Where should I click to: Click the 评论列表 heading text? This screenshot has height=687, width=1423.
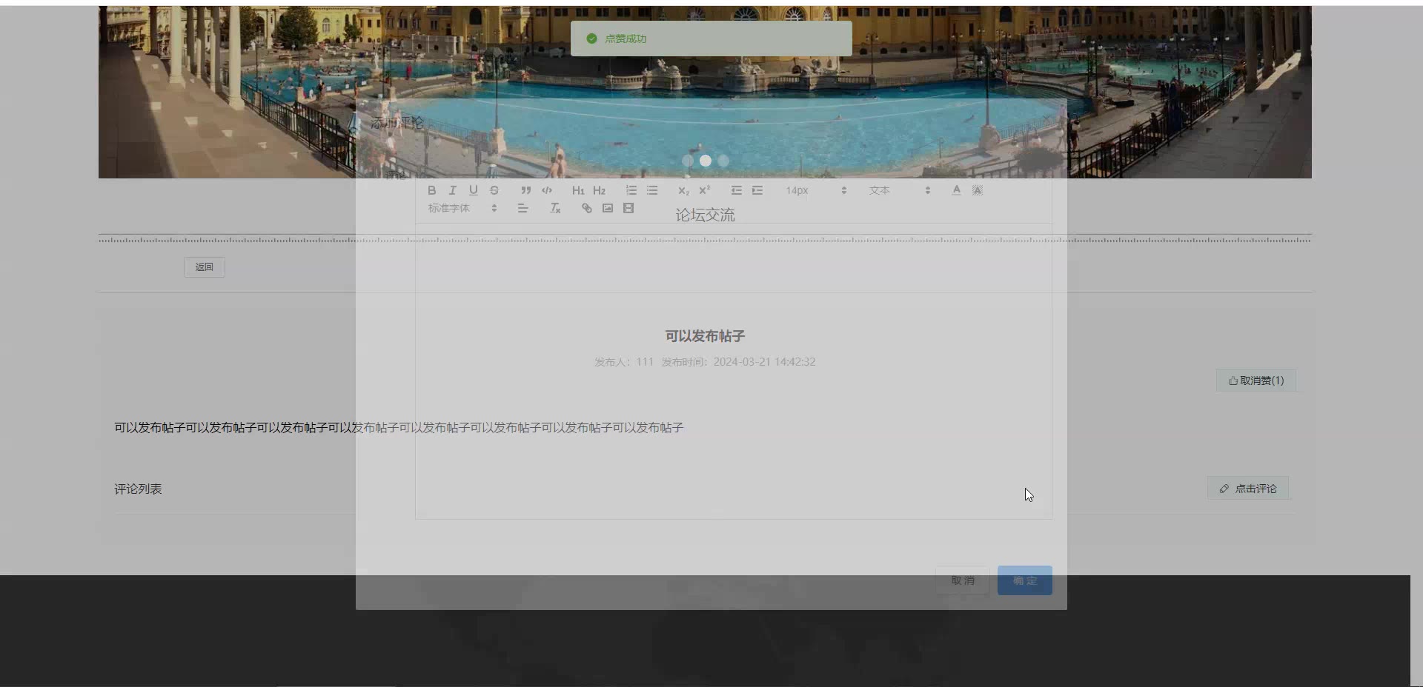pyautogui.click(x=138, y=489)
